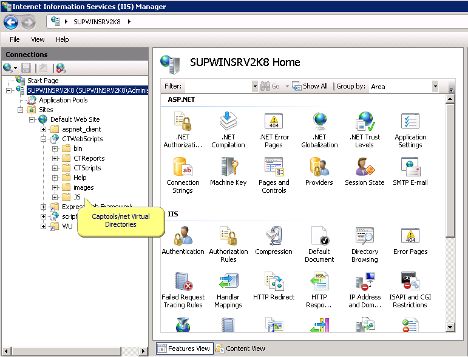Click the Show All button
Viewport: 468px width, 357px height.
(310, 86)
